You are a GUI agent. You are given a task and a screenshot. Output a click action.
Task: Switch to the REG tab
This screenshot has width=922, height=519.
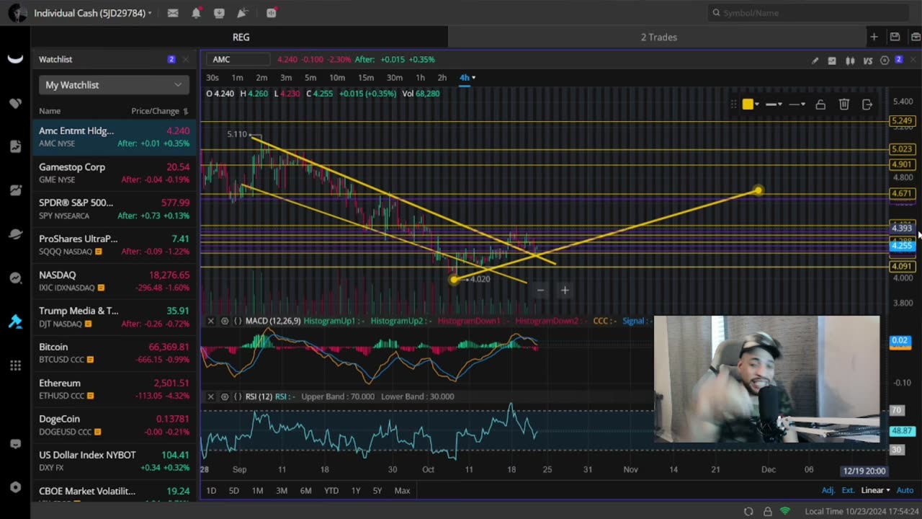point(241,37)
